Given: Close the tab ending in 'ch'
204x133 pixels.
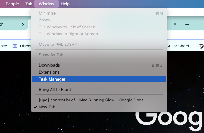Looking at the screenshot, I should click(23, 24).
